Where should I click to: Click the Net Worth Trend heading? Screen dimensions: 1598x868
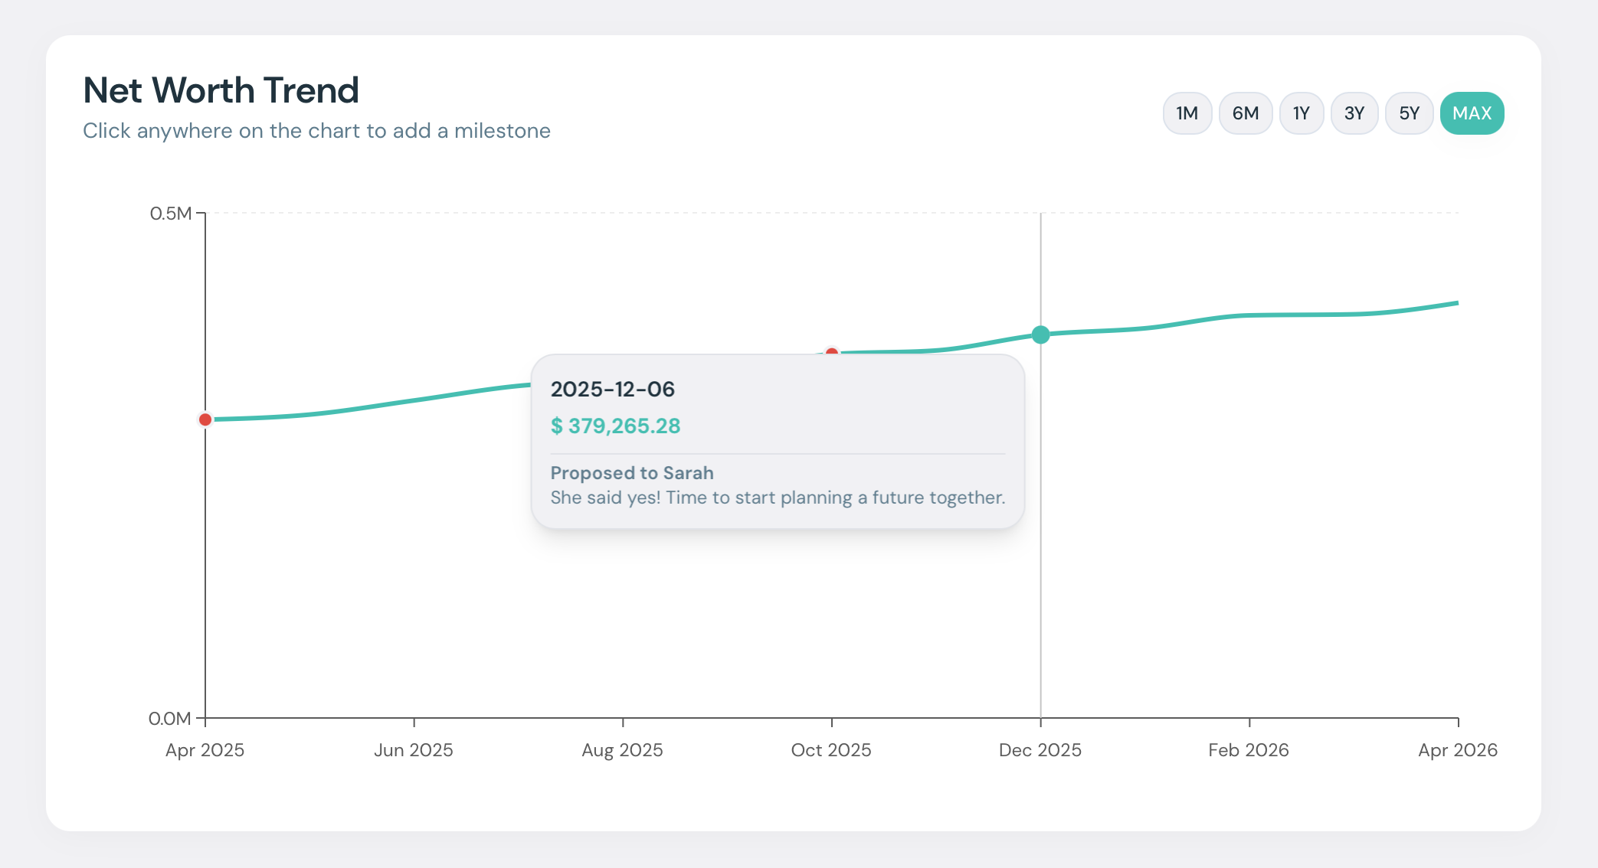coord(221,90)
